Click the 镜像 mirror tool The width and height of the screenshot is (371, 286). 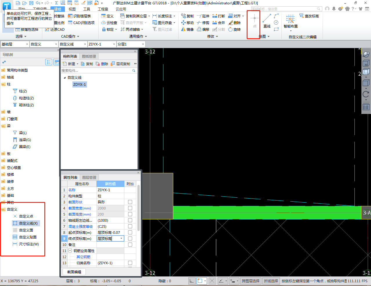[188, 29]
